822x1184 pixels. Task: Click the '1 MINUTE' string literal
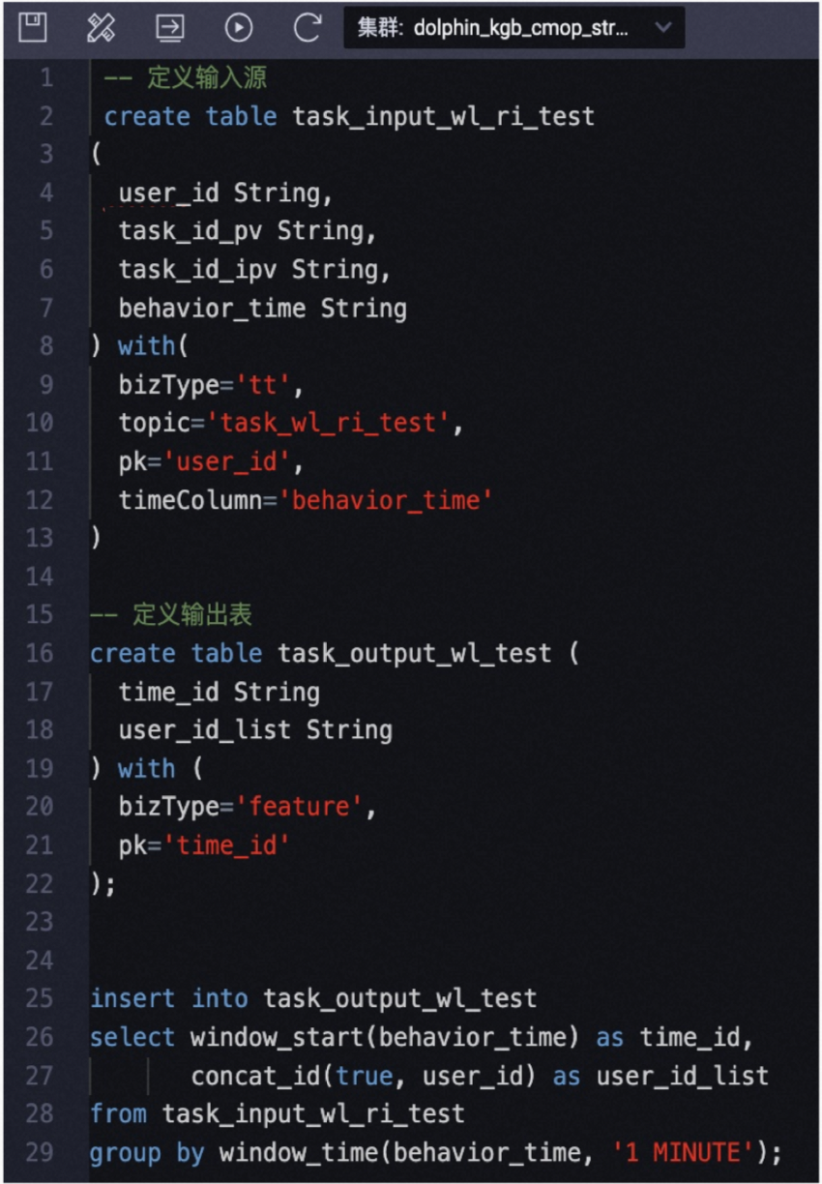pos(682,1153)
